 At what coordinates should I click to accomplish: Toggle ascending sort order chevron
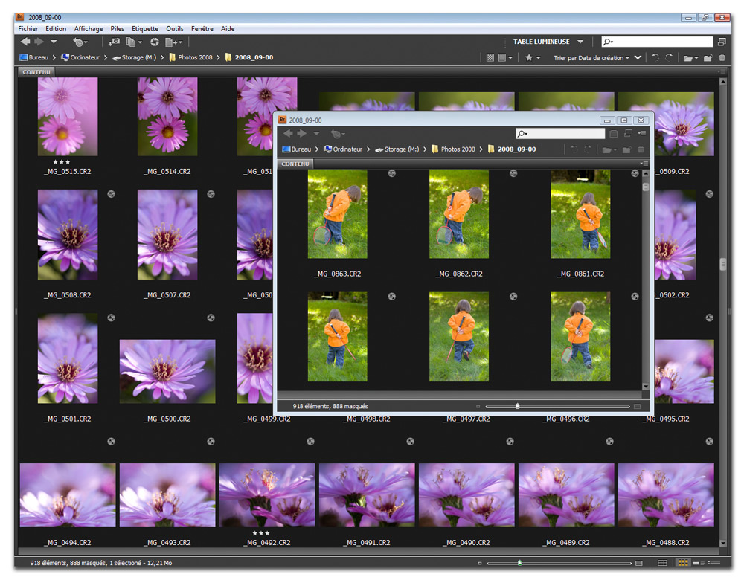[638, 58]
